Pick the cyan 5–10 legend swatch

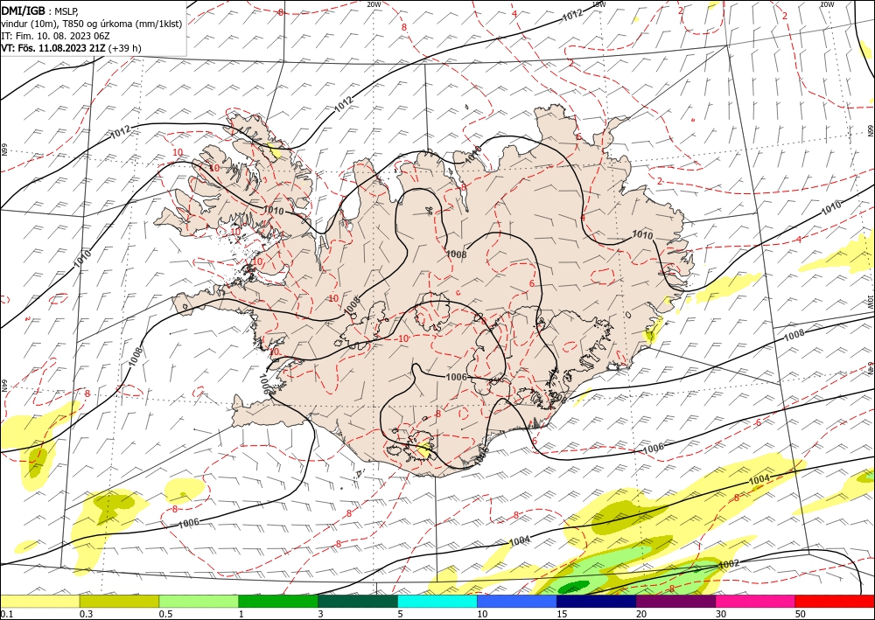[437, 601]
